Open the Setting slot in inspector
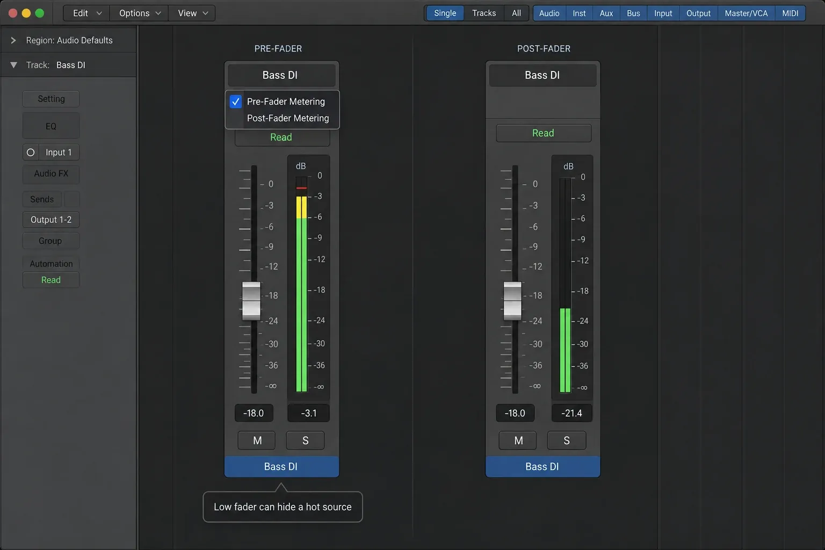 tap(51, 99)
